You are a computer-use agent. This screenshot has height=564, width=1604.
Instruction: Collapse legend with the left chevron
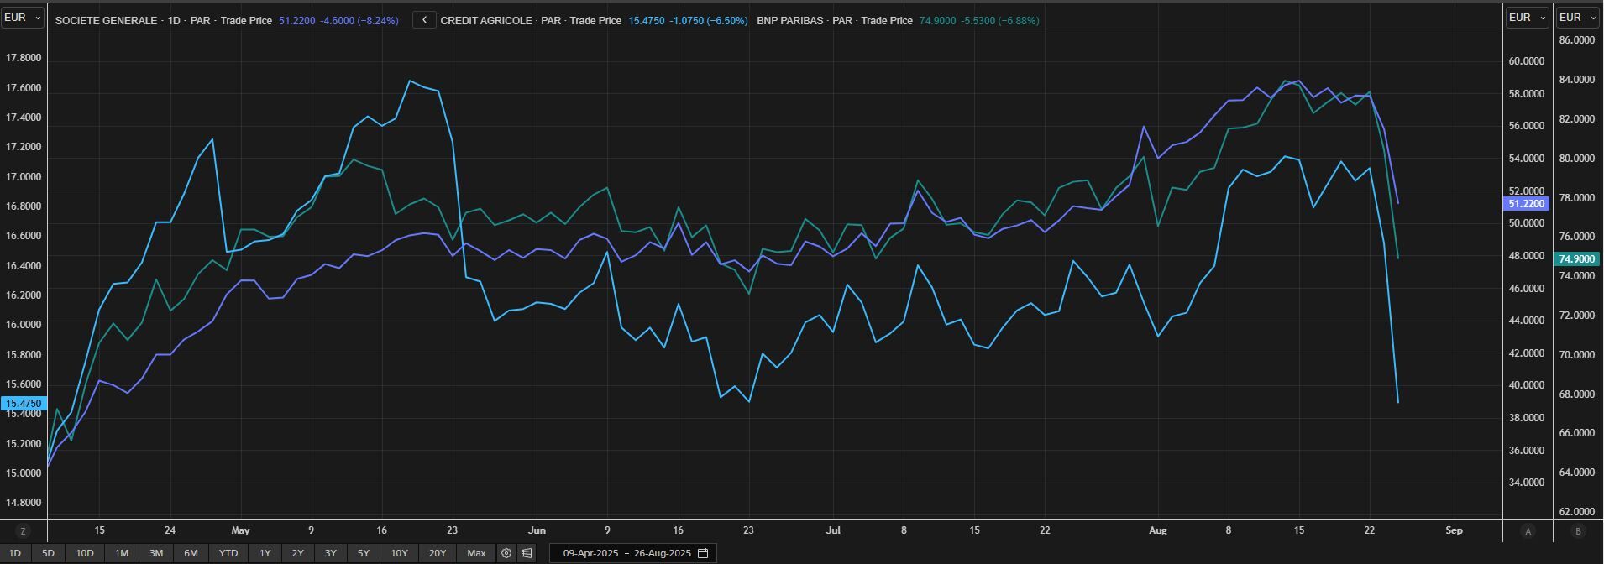pyautogui.click(x=424, y=20)
